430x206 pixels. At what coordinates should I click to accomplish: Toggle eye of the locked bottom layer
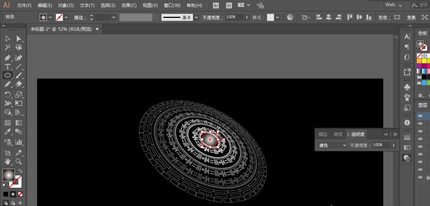[420, 178]
